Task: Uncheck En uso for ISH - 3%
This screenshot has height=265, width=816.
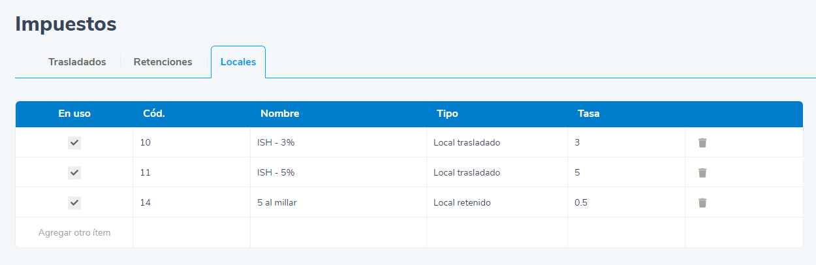Action: tap(74, 142)
